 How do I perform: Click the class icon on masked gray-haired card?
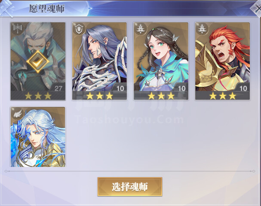point(17,28)
